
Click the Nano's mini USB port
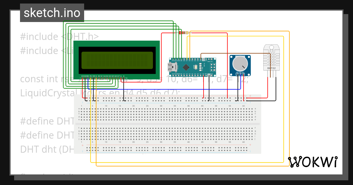[172, 67]
